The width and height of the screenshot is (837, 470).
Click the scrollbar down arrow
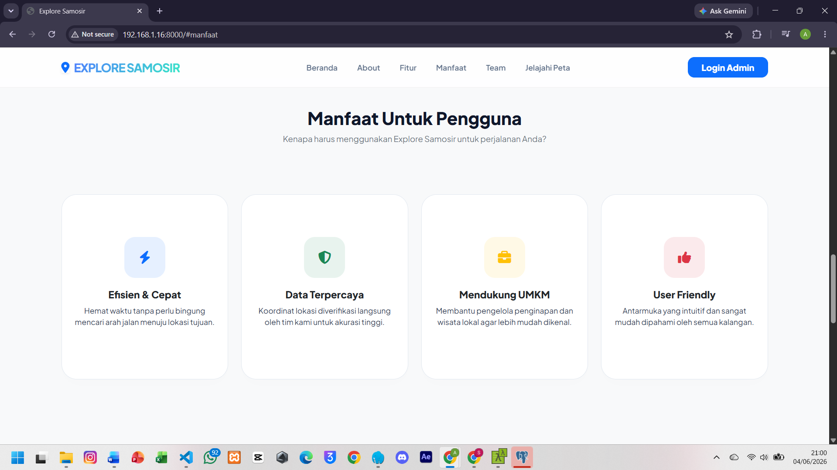coord(833,440)
